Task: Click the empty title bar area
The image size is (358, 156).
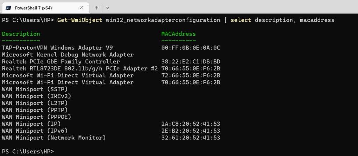Action: click(235, 7)
